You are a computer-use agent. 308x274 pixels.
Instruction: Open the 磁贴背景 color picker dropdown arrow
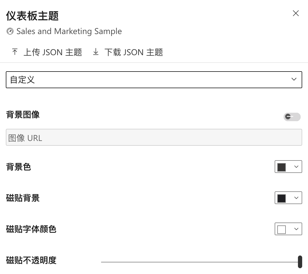point(296,198)
